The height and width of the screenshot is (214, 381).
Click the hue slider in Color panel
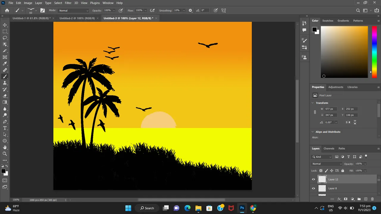pos(374,52)
